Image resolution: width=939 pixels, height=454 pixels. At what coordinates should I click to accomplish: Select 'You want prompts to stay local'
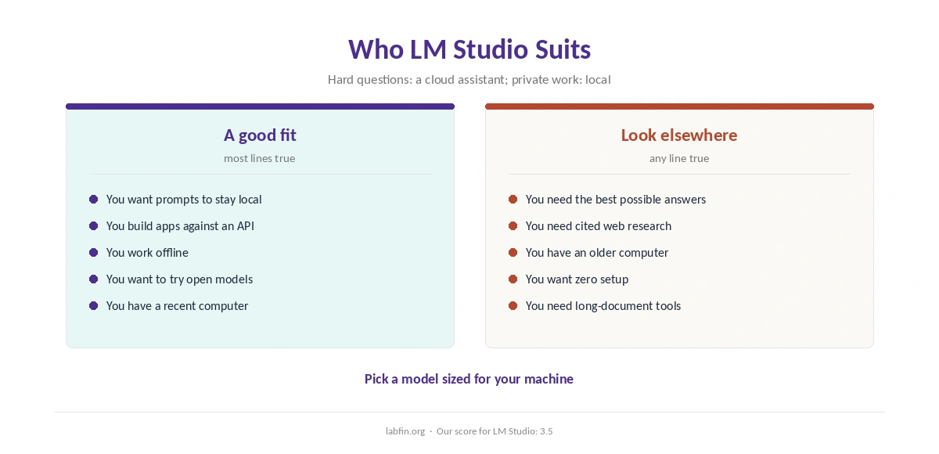click(x=184, y=200)
